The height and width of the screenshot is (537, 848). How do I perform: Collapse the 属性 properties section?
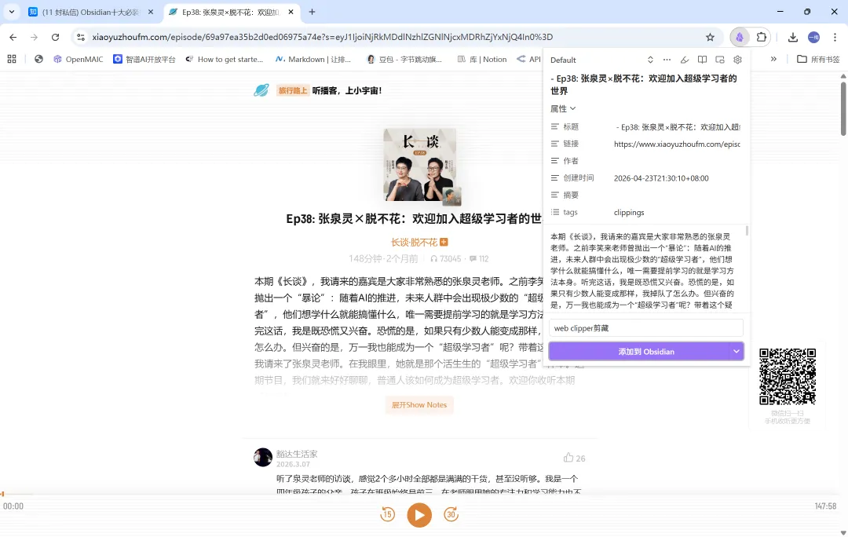click(x=563, y=108)
